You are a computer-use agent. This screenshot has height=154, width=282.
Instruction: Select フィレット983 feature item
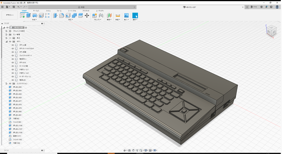(x=17, y=122)
